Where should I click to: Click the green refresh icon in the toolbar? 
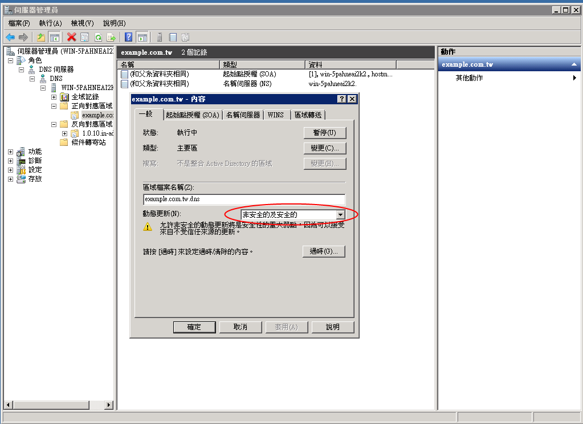click(x=98, y=37)
